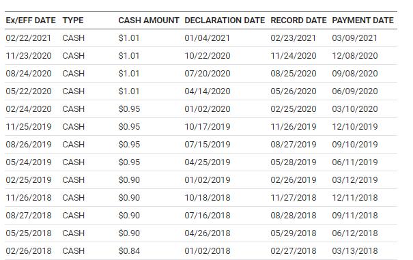413x260 pixels.
Task: Click payment date 12/10/2019
Action: point(355,127)
